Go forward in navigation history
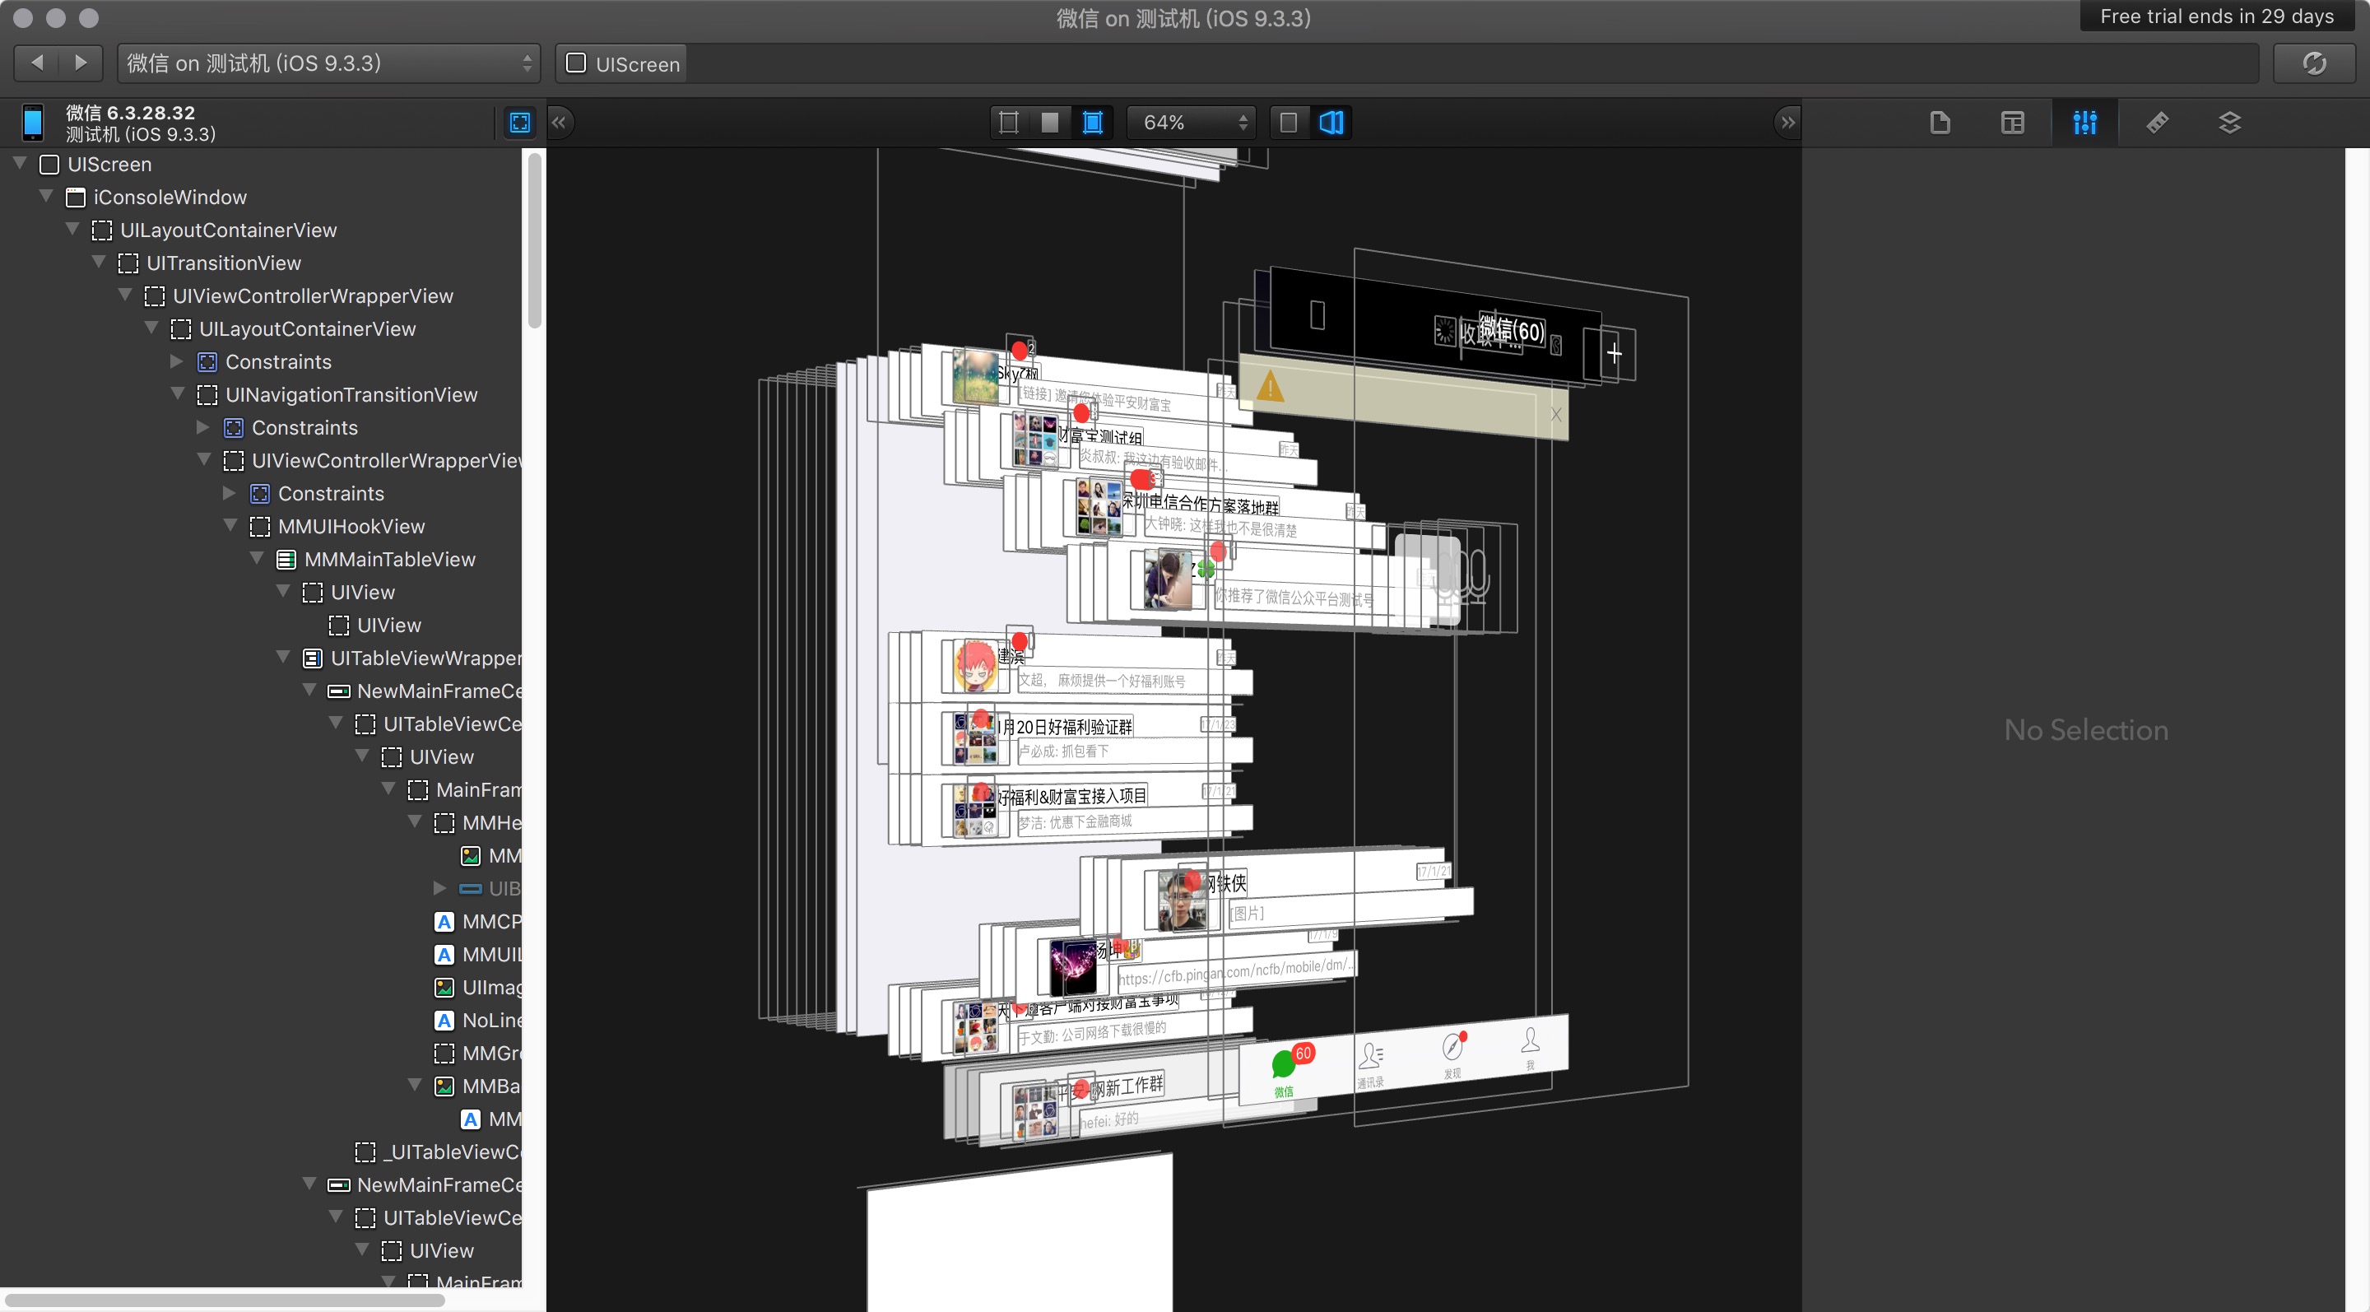 (x=81, y=63)
